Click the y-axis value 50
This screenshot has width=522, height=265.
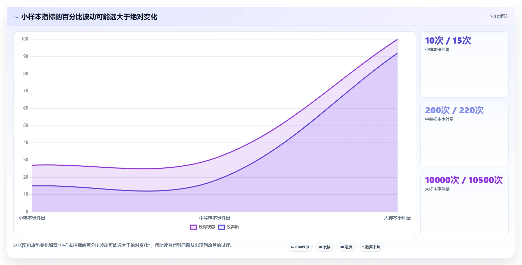26,126
